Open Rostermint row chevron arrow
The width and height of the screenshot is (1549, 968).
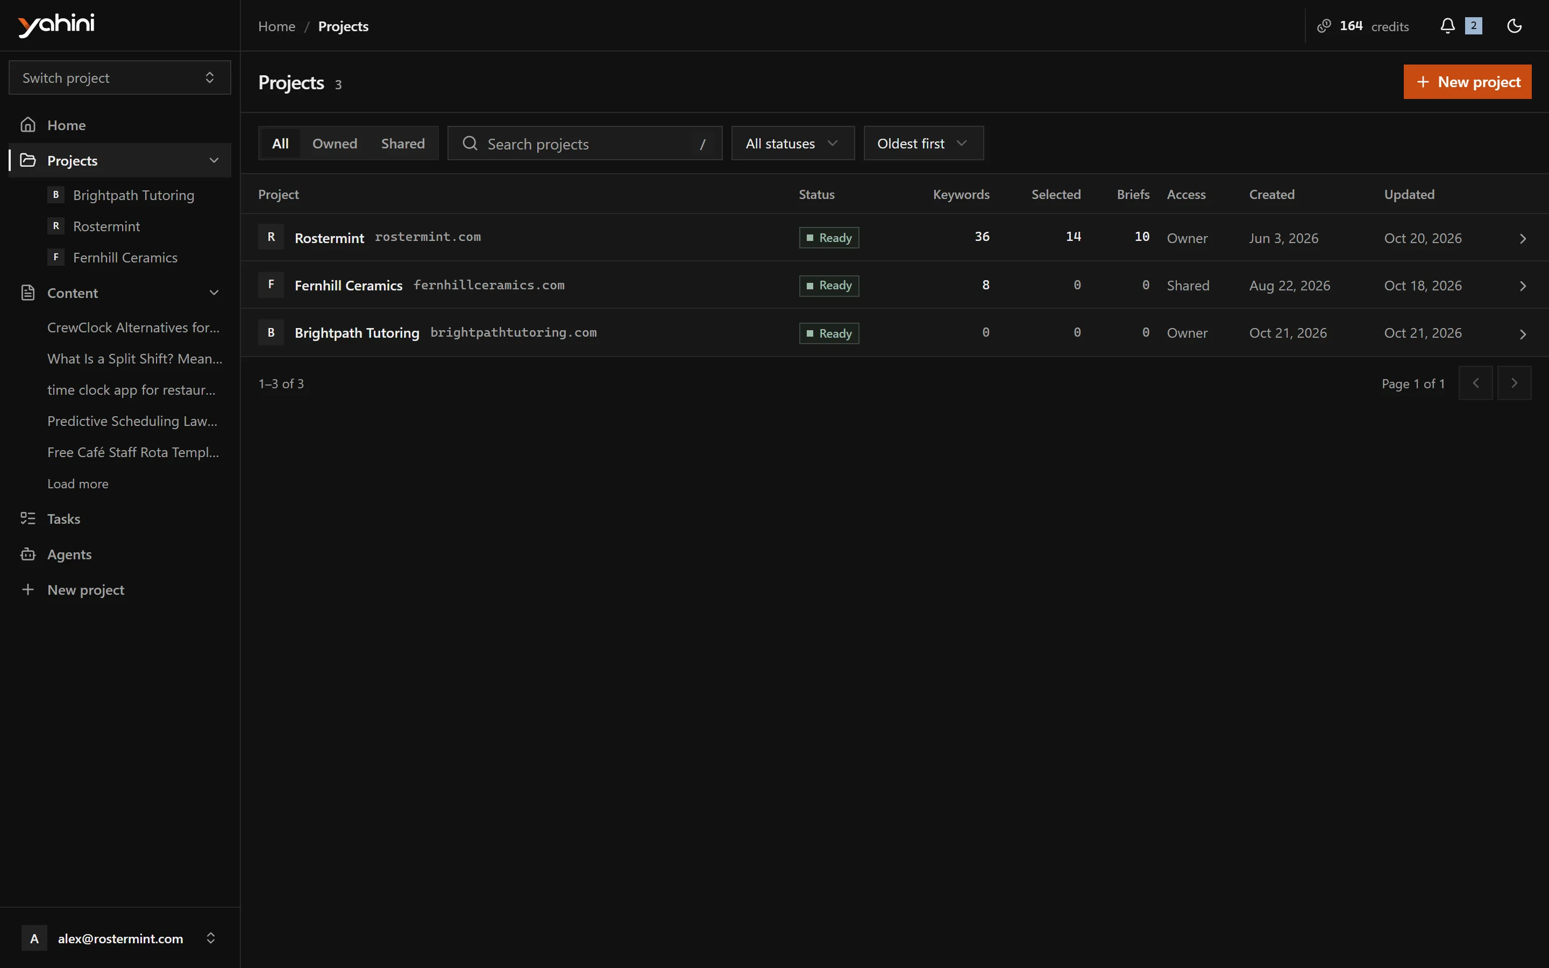(x=1523, y=238)
